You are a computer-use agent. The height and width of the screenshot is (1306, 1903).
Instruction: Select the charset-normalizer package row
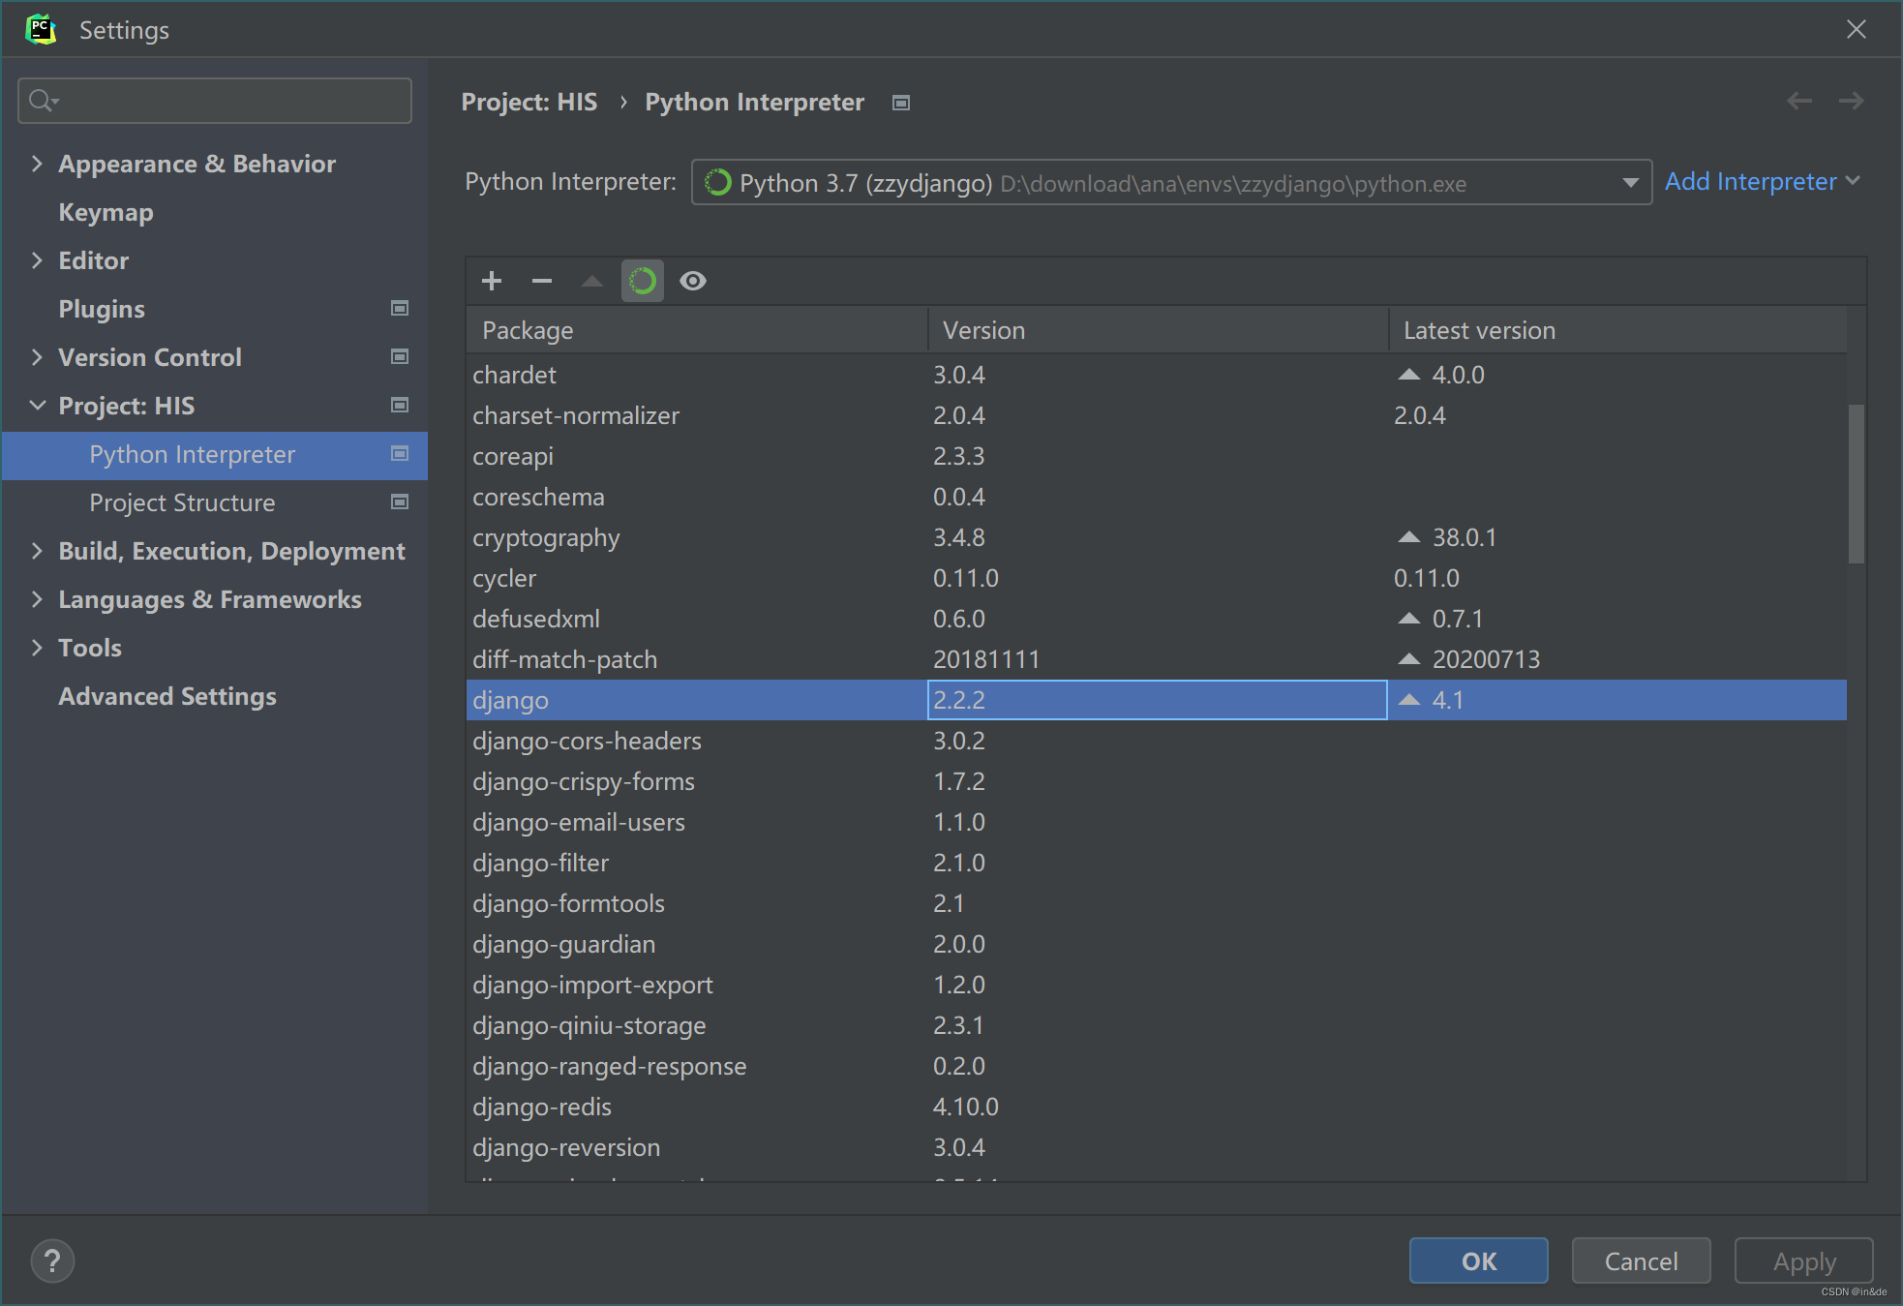(1157, 415)
